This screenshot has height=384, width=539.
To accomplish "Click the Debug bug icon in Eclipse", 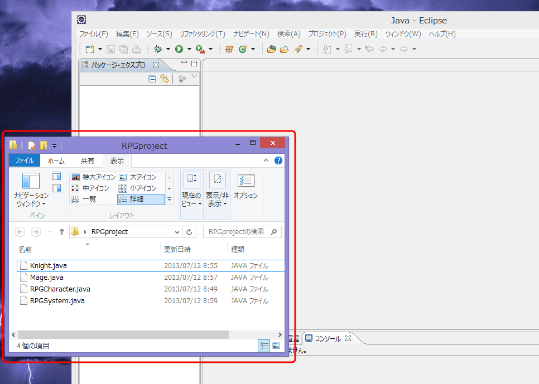I will (158, 49).
